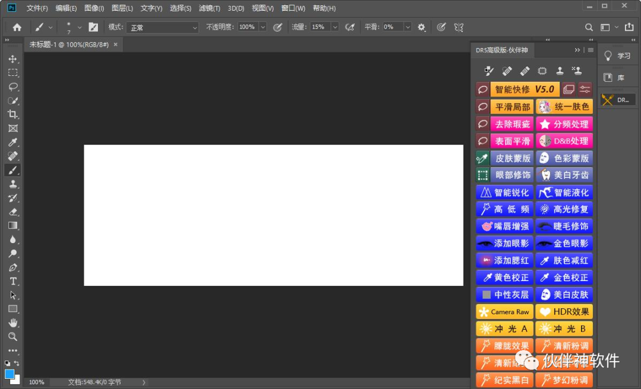Enable airbrush-style build-up icon

pyautogui.click(x=350, y=27)
